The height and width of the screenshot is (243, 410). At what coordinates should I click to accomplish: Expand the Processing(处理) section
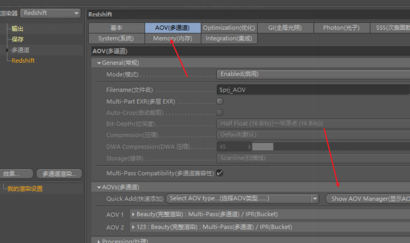[x=99, y=241]
